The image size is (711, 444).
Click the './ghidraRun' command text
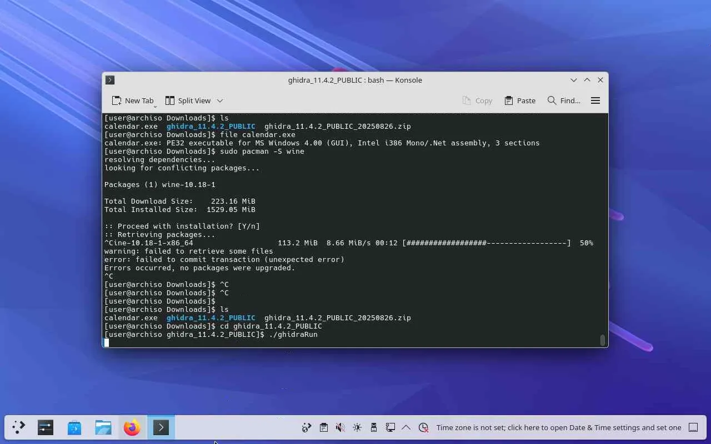(x=293, y=335)
